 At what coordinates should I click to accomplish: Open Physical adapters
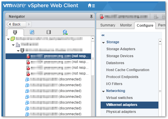coord(121,112)
